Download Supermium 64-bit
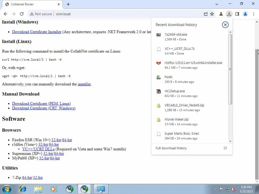Viewport: 259px width, 194px height. point(59,154)
